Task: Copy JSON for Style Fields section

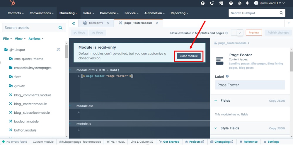Action: pyautogui.click(x=277, y=128)
